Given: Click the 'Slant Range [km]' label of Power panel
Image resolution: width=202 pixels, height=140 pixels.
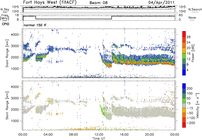Looking at the screenshot, I should coord(7,53).
